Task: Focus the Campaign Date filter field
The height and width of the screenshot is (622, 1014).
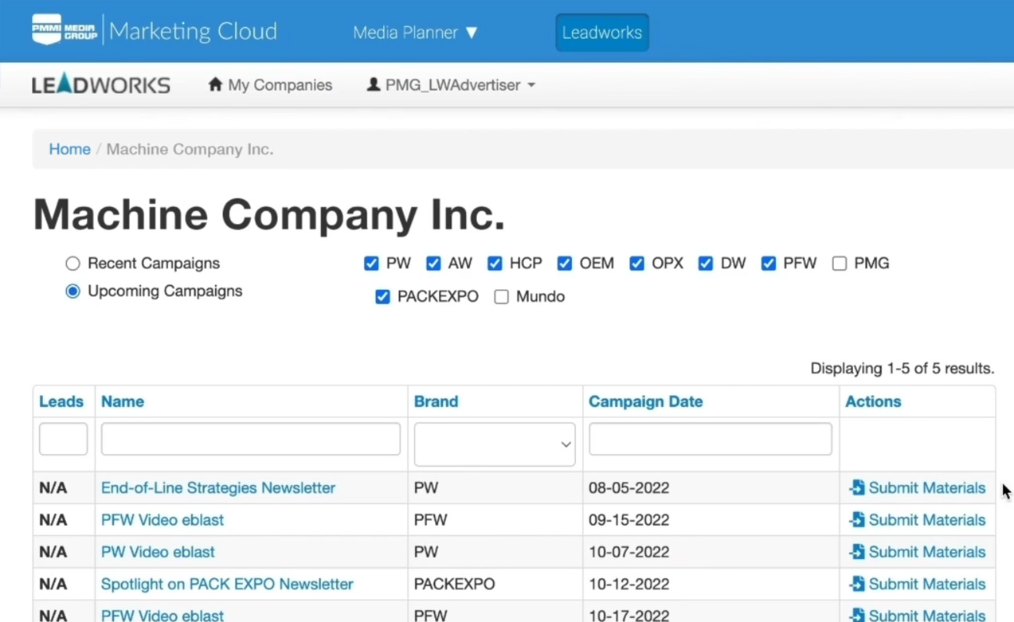Action: pyautogui.click(x=711, y=439)
